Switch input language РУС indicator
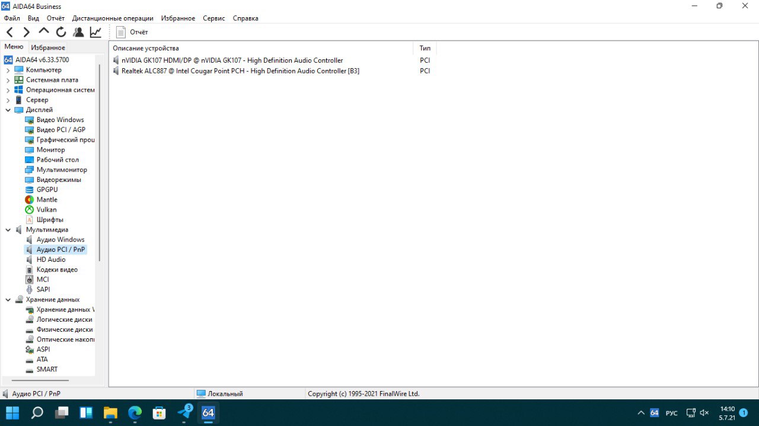The width and height of the screenshot is (759, 426). click(672, 412)
